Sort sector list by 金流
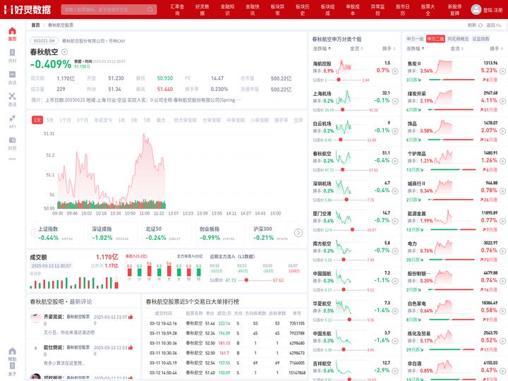The height and width of the screenshot is (381, 508). [x=456, y=49]
